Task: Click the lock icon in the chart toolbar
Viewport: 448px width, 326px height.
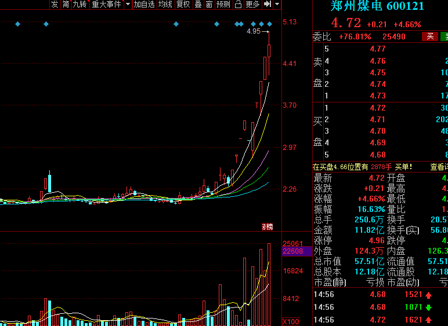Action: coord(238,4)
